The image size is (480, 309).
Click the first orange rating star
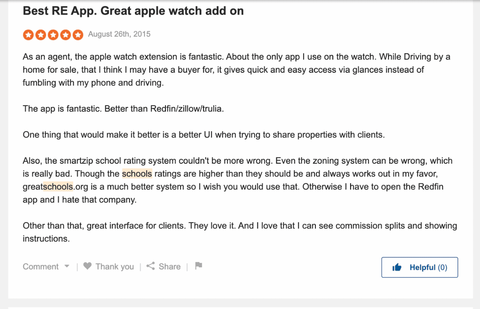click(x=29, y=35)
